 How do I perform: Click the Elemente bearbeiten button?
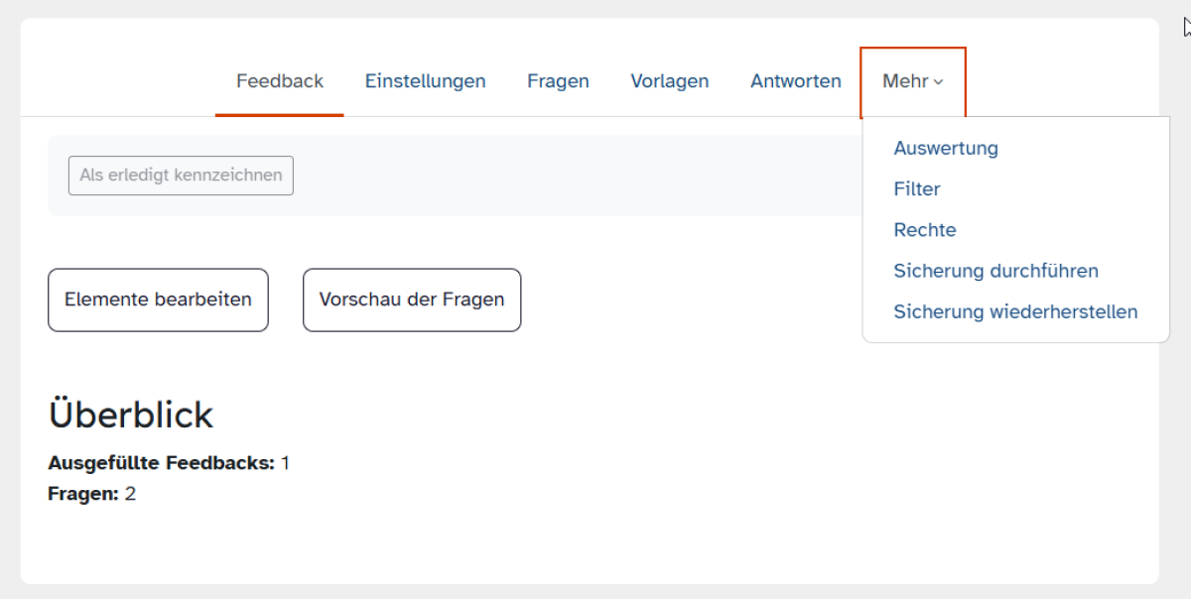[x=158, y=299]
